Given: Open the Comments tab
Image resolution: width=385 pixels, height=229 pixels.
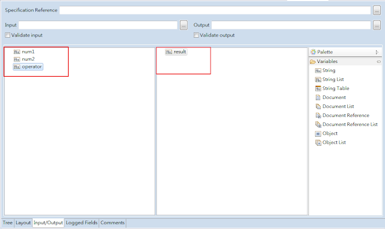Looking at the screenshot, I should click(x=112, y=222).
